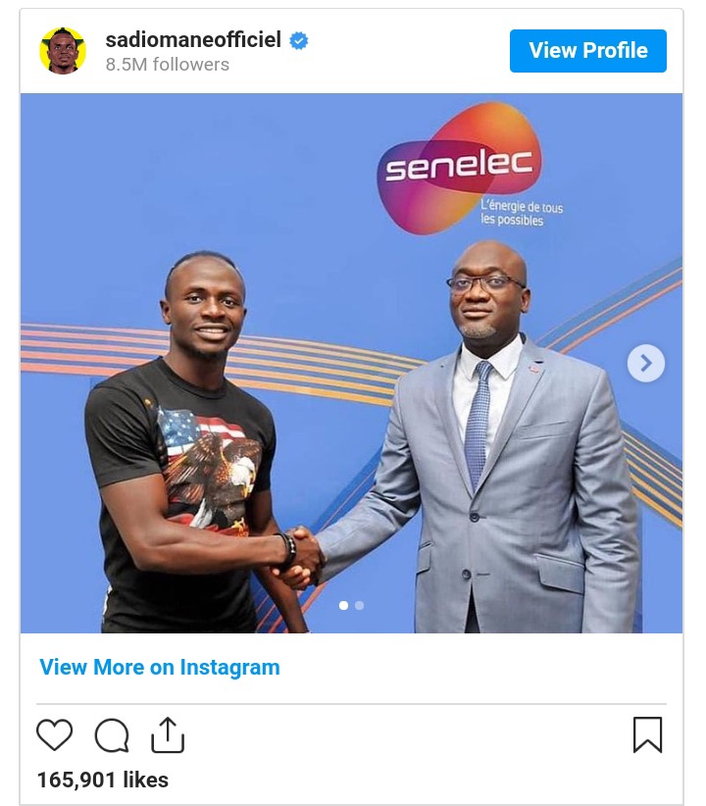706x806 pixels.
Task: Open comments with the speech bubble icon
Action: (x=112, y=735)
